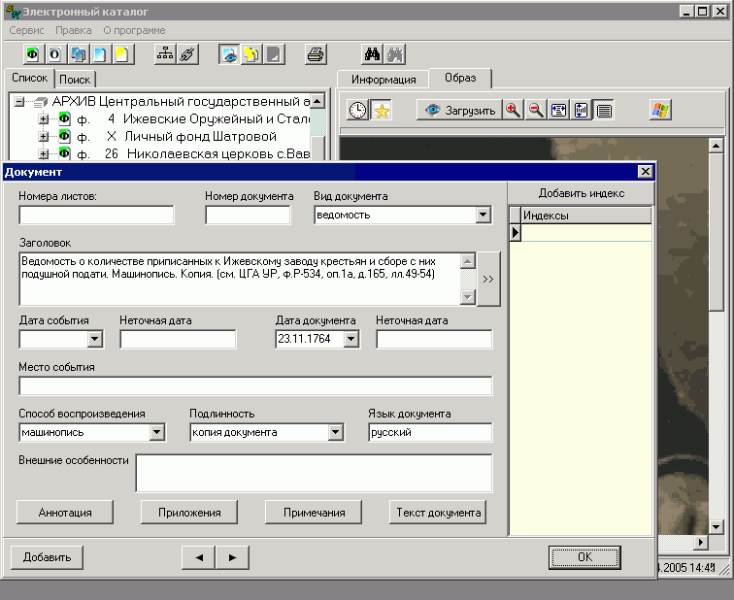Screen dimensions: 734x600
Task: Click the chain link toolbar icon
Action: pyautogui.click(x=187, y=54)
